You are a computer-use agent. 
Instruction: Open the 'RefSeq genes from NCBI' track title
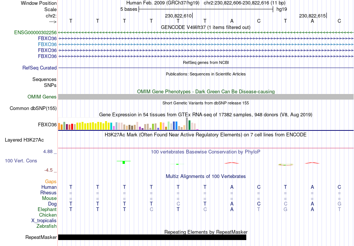tap(206, 62)
